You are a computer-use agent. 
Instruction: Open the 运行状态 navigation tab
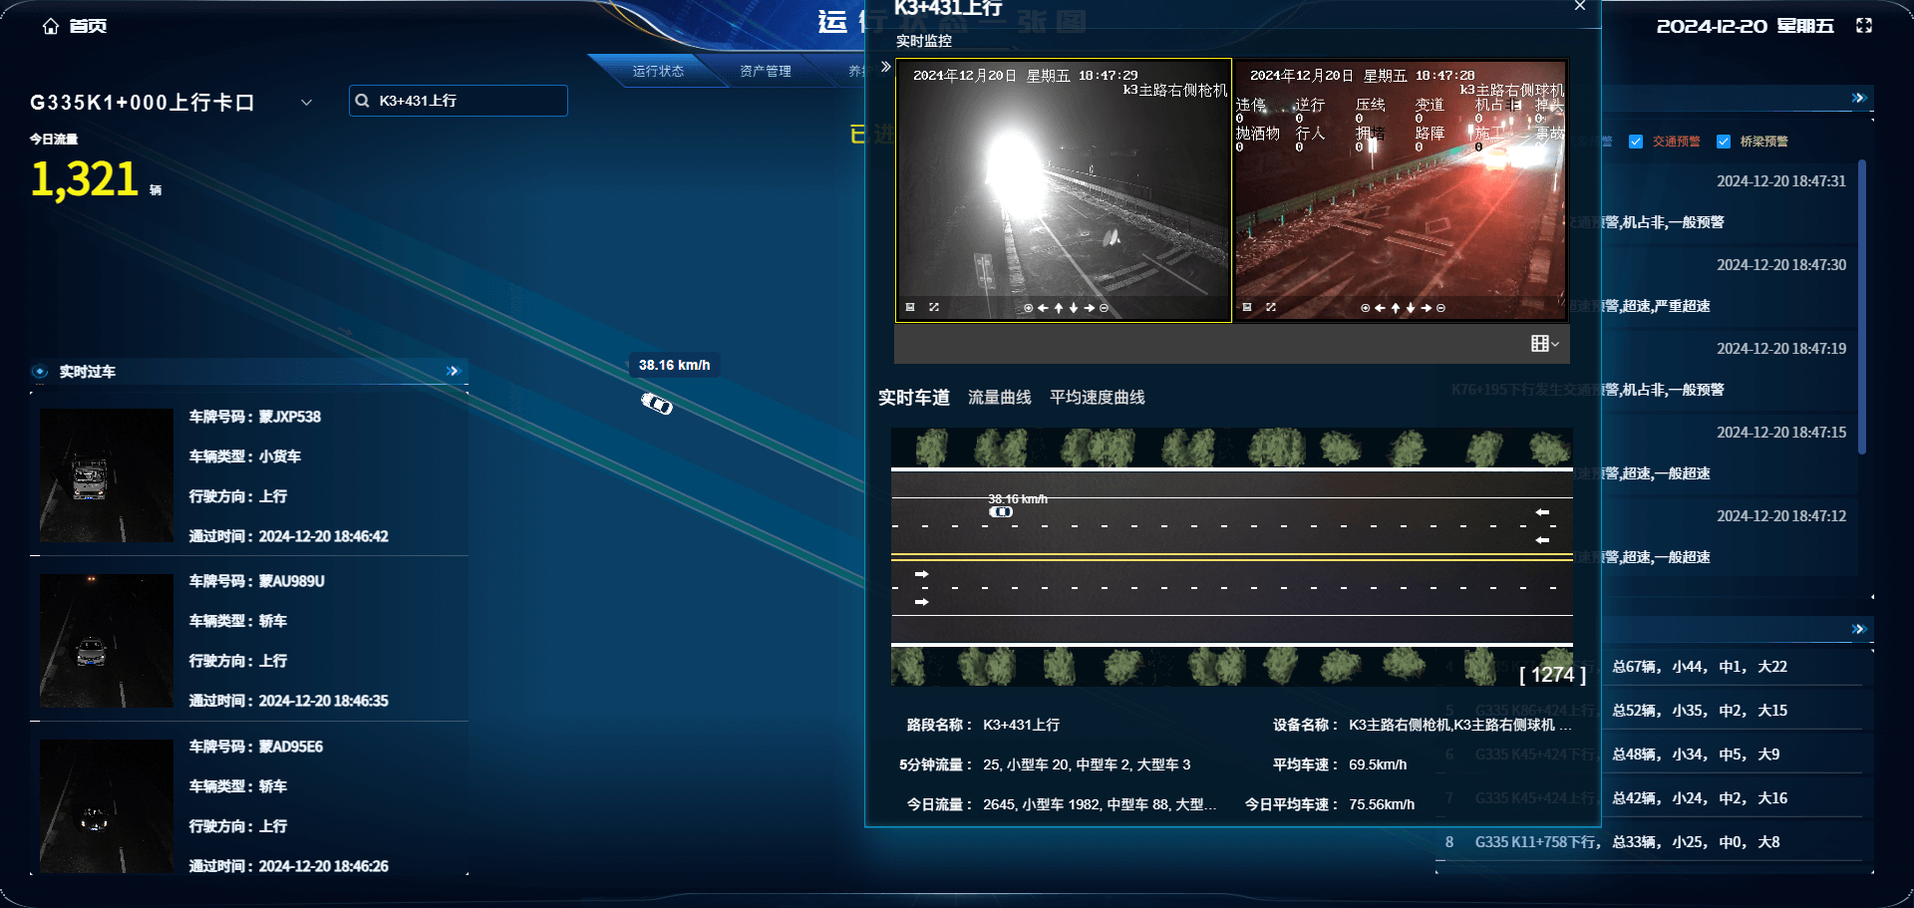click(x=658, y=71)
